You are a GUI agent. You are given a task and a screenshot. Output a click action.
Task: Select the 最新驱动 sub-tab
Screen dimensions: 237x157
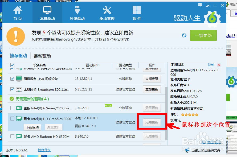point(42,56)
